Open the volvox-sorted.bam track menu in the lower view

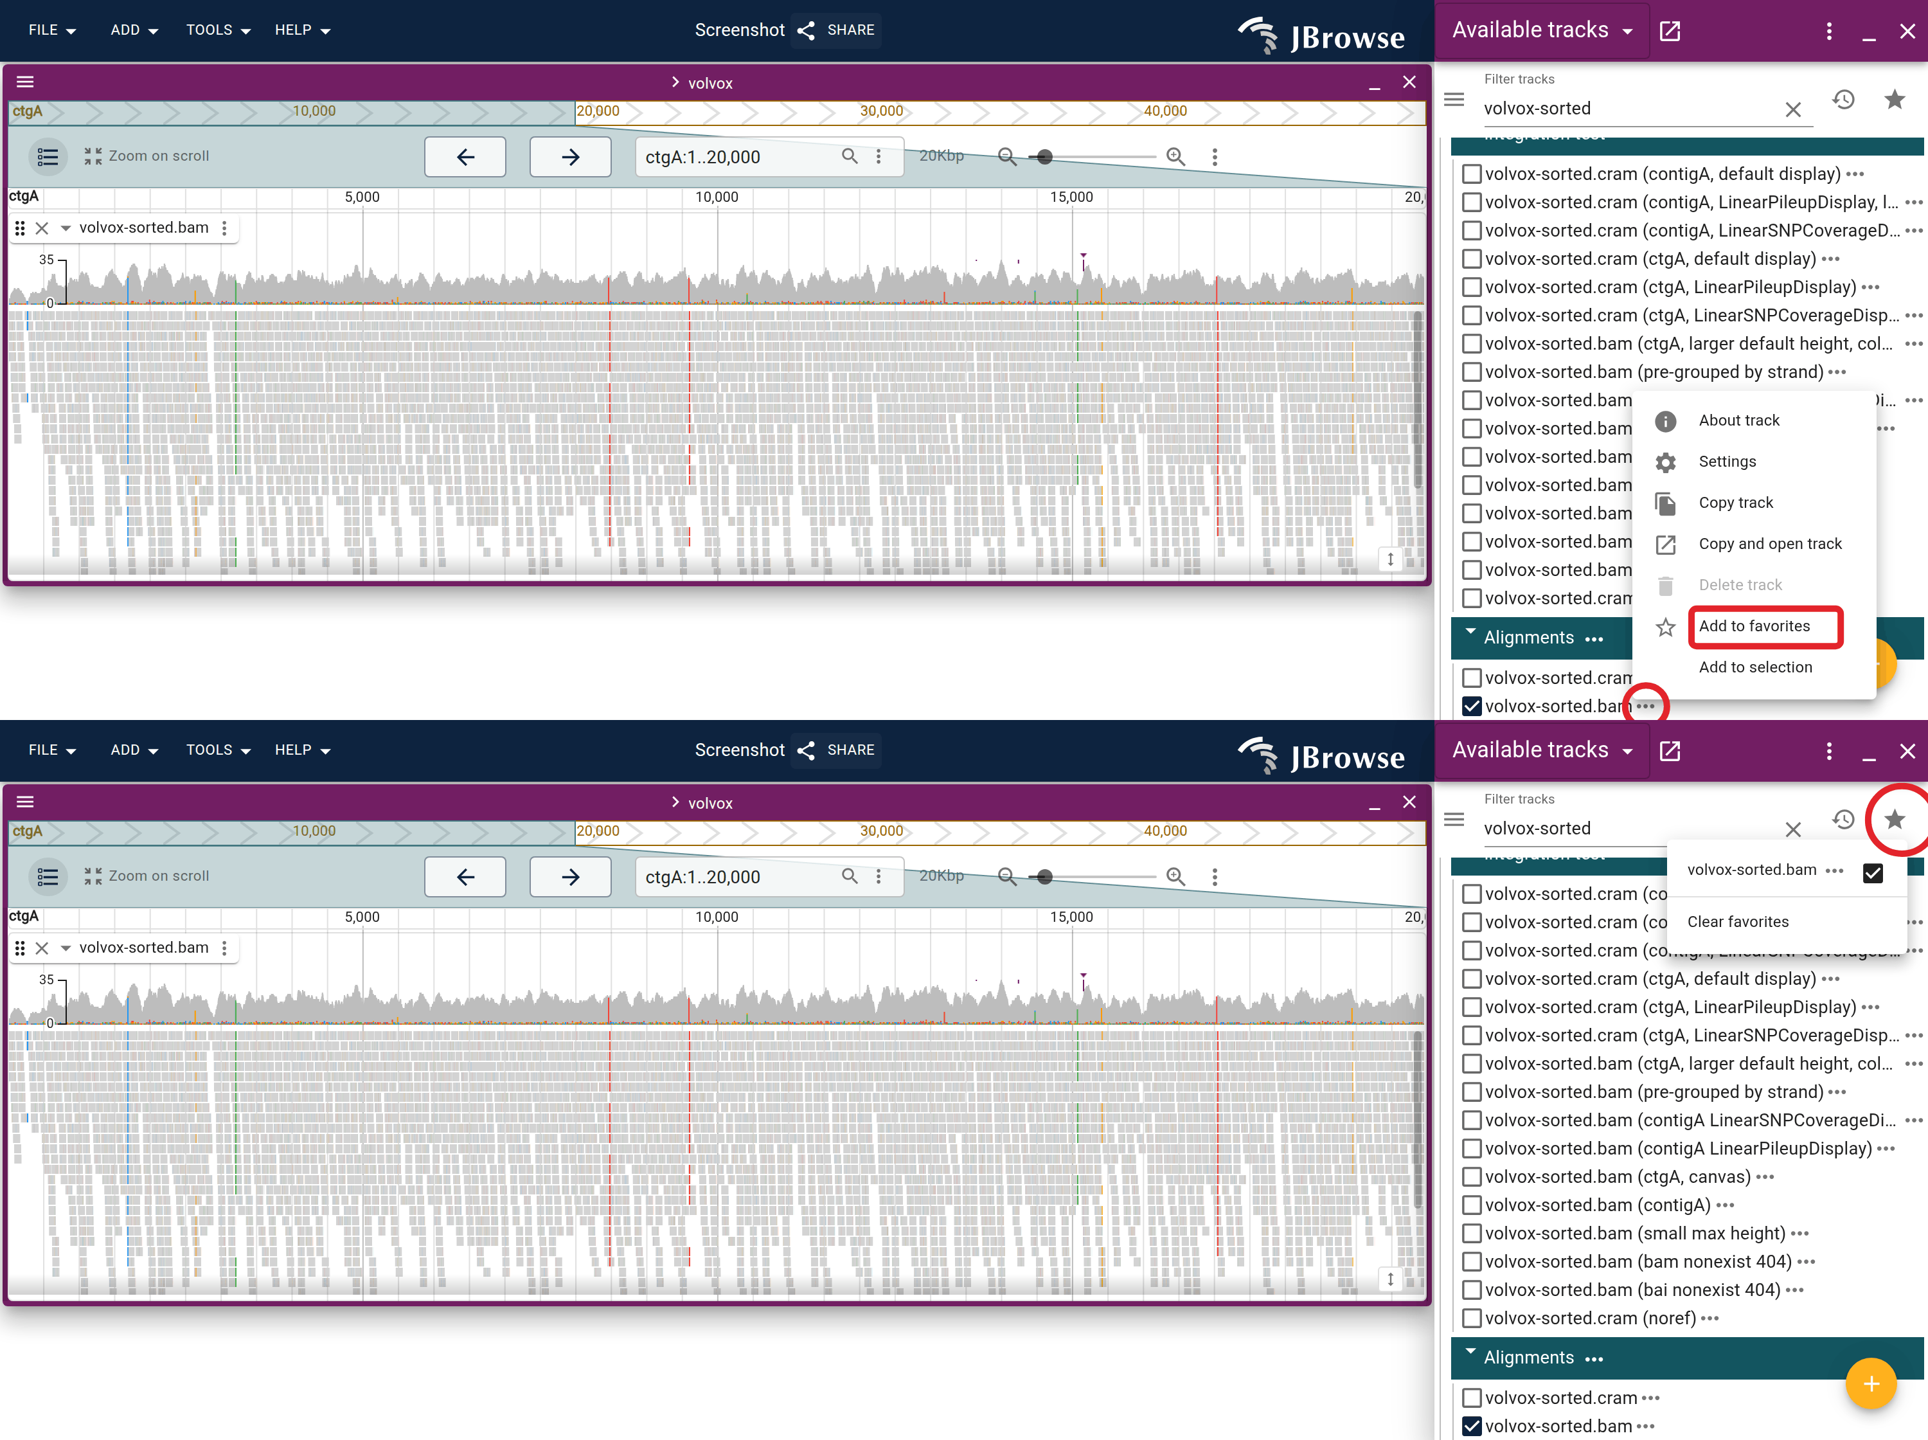[x=225, y=948]
